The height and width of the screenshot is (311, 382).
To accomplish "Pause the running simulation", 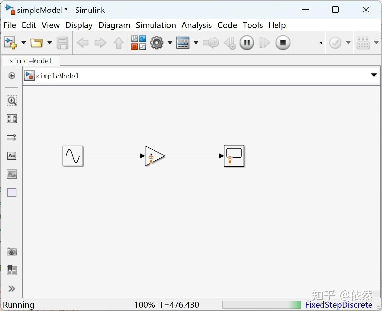I will pos(247,43).
